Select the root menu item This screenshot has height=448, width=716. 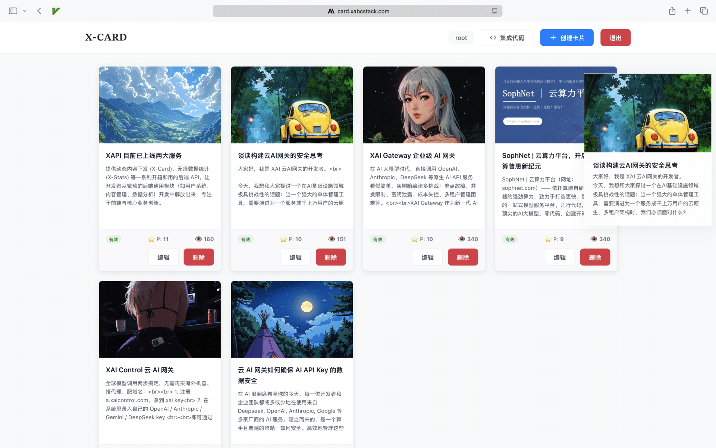(x=461, y=37)
